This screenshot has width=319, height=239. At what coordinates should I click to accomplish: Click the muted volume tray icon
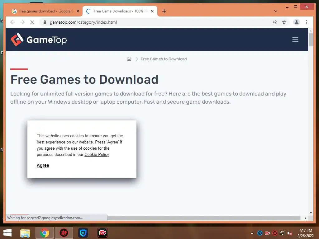[289, 233]
